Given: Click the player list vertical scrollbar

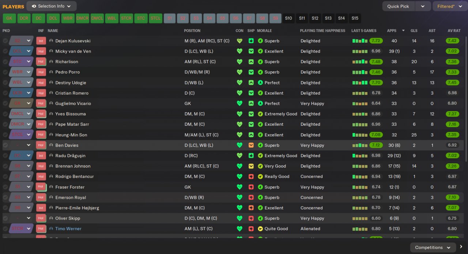Looking at the screenshot, I should 466,99.
